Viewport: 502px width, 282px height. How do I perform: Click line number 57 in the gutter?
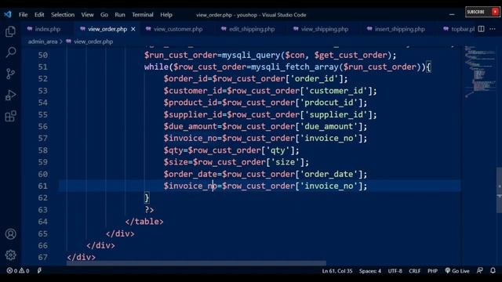click(43, 138)
